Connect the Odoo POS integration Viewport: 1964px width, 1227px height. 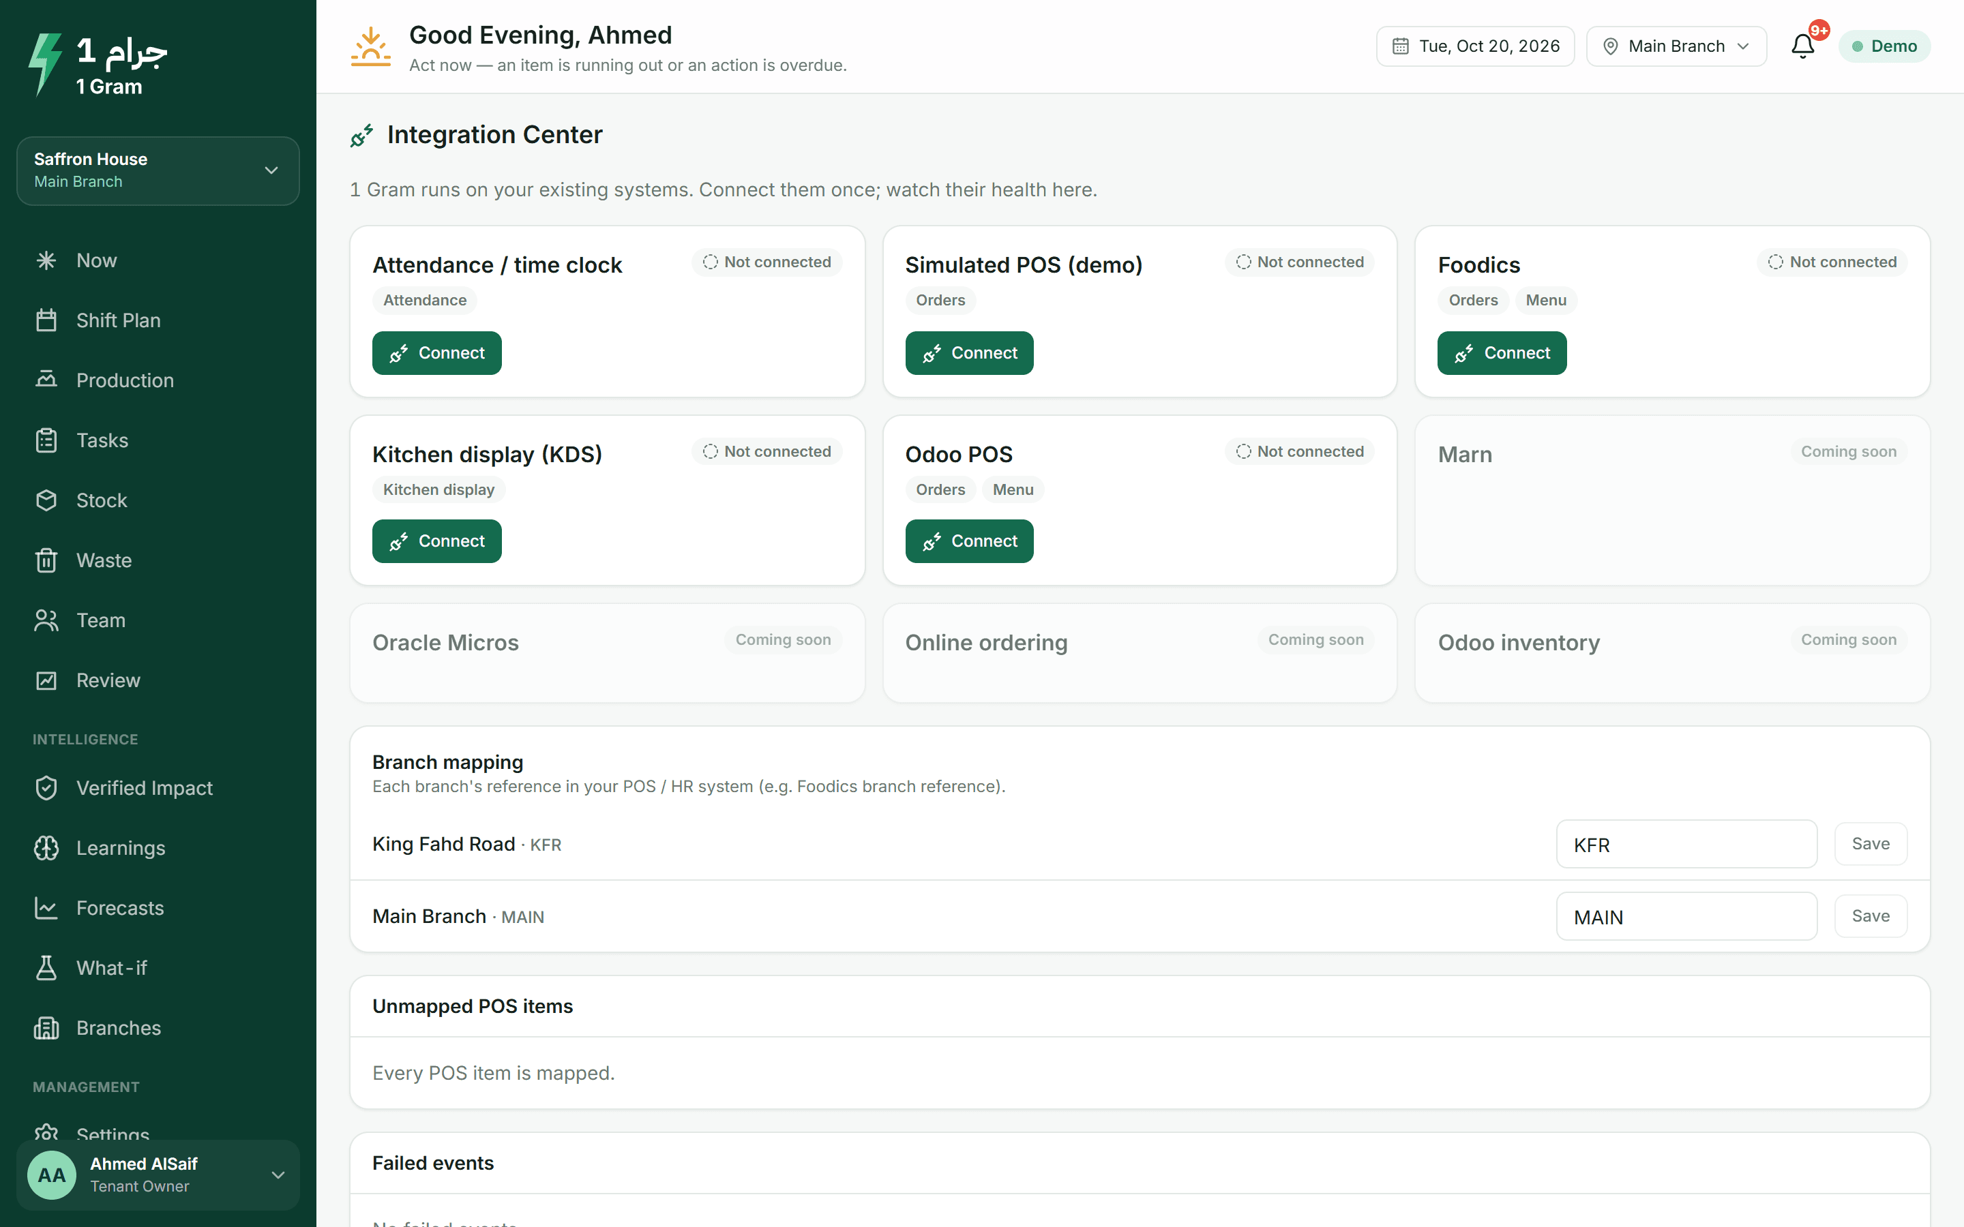point(969,541)
